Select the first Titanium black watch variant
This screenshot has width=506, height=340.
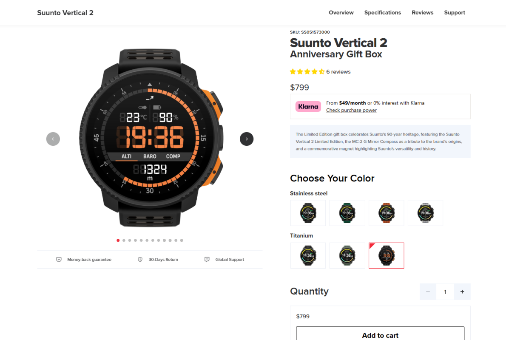click(308, 255)
